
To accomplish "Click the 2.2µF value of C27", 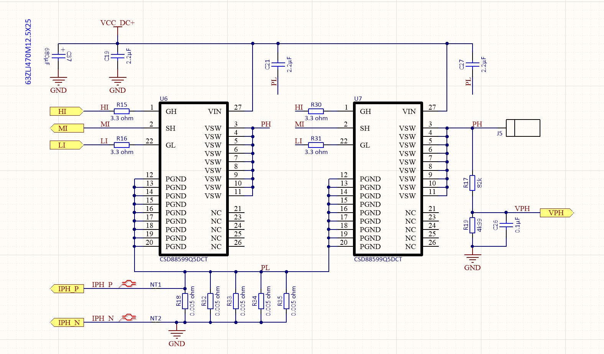I will click(x=484, y=64).
